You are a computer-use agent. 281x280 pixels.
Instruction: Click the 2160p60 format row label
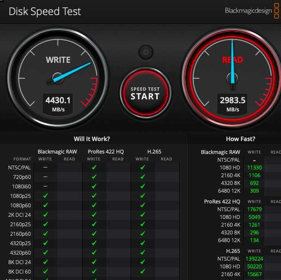click(21, 234)
